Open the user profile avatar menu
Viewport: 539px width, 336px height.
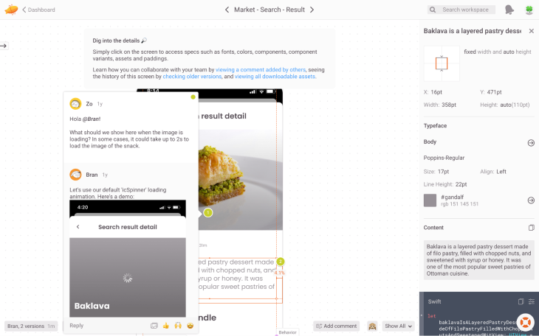529,10
